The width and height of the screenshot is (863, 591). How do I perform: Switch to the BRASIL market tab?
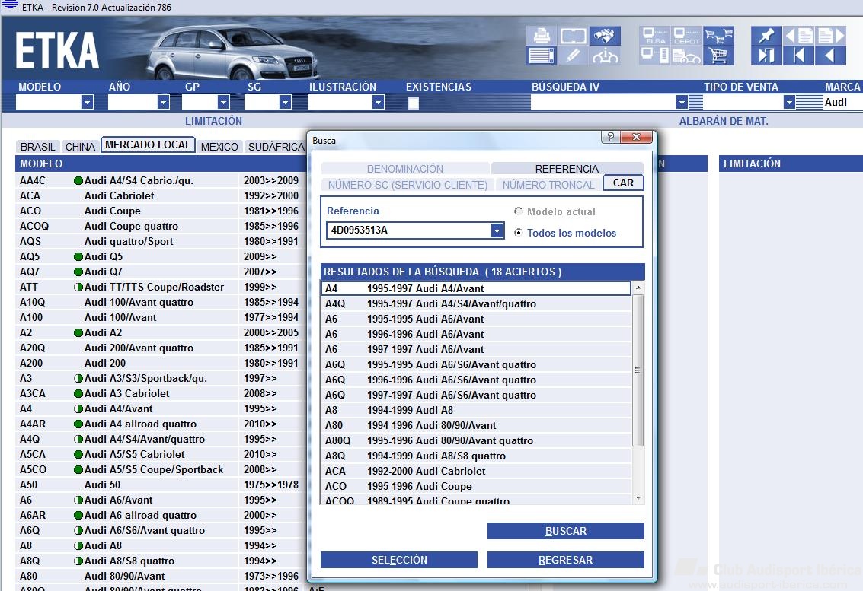(38, 147)
